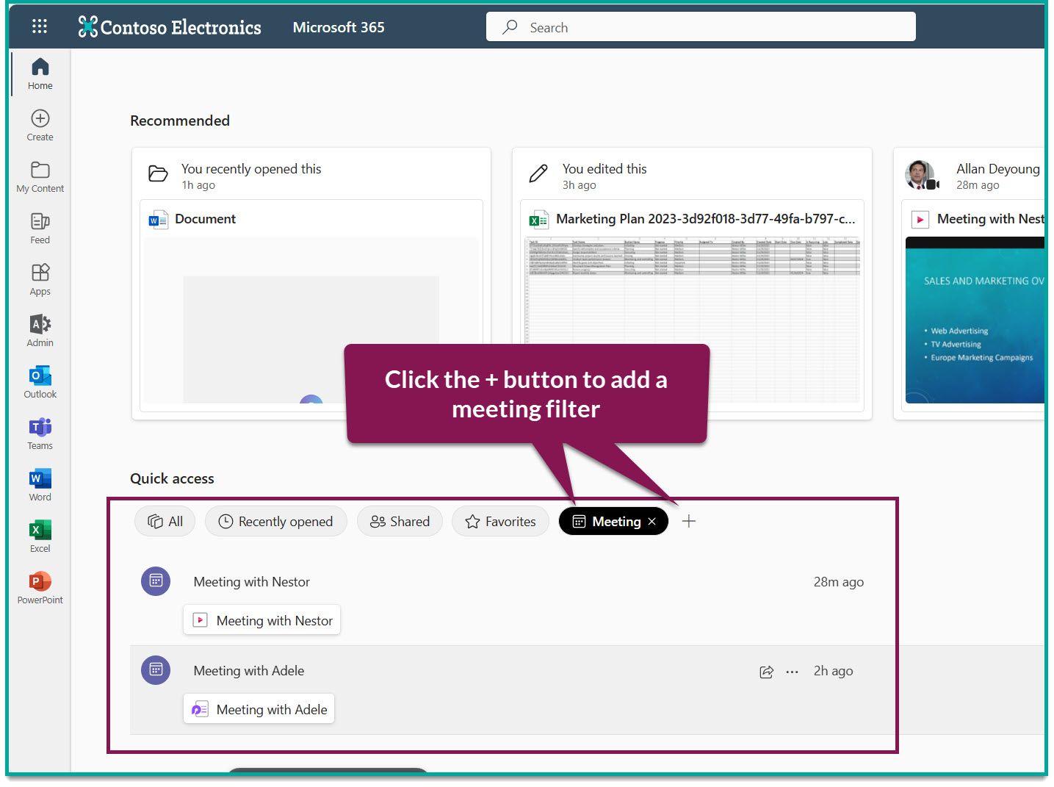Open the Meeting with Nestor recording
The width and height of the screenshot is (1054, 787).
click(x=261, y=619)
